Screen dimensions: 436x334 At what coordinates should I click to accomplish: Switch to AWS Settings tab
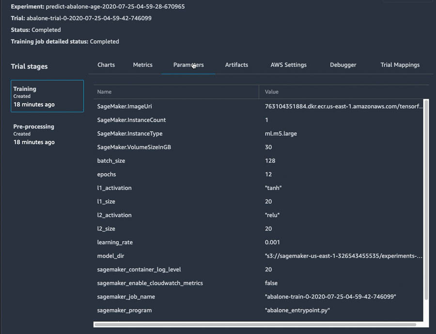pyautogui.click(x=288, y=65)
